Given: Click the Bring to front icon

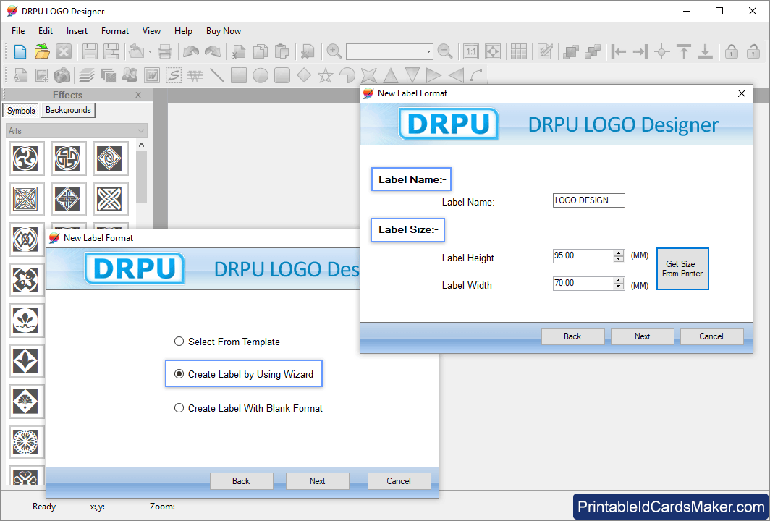Looking at the screenshot, I should [571, 51].
